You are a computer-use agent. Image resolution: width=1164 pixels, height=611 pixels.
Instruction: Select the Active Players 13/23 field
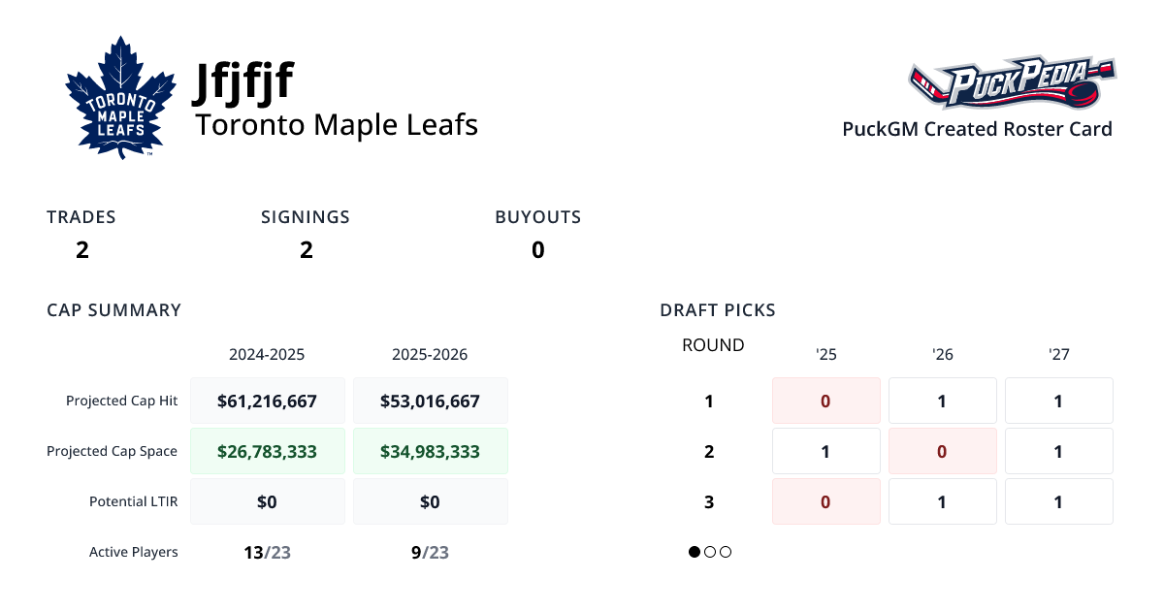click(x=268, y=552)
